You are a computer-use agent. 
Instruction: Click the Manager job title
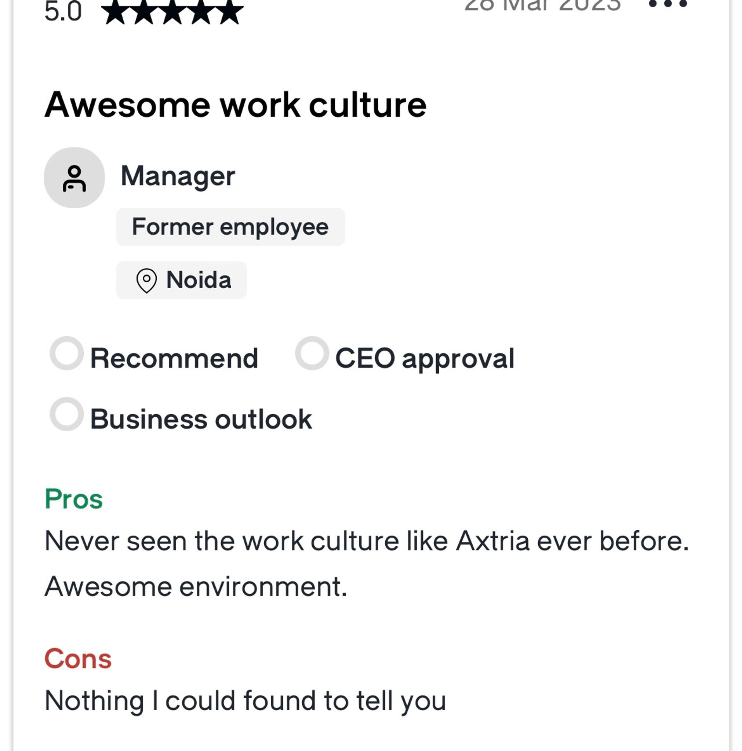(178, 176)
